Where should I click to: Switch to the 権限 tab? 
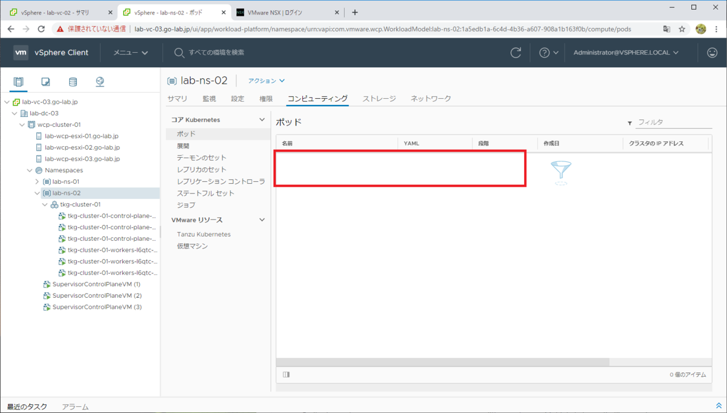point(266,99)
